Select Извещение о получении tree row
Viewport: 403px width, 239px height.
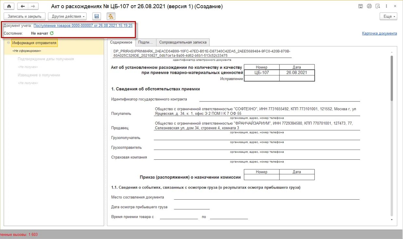tap(39, 75)
